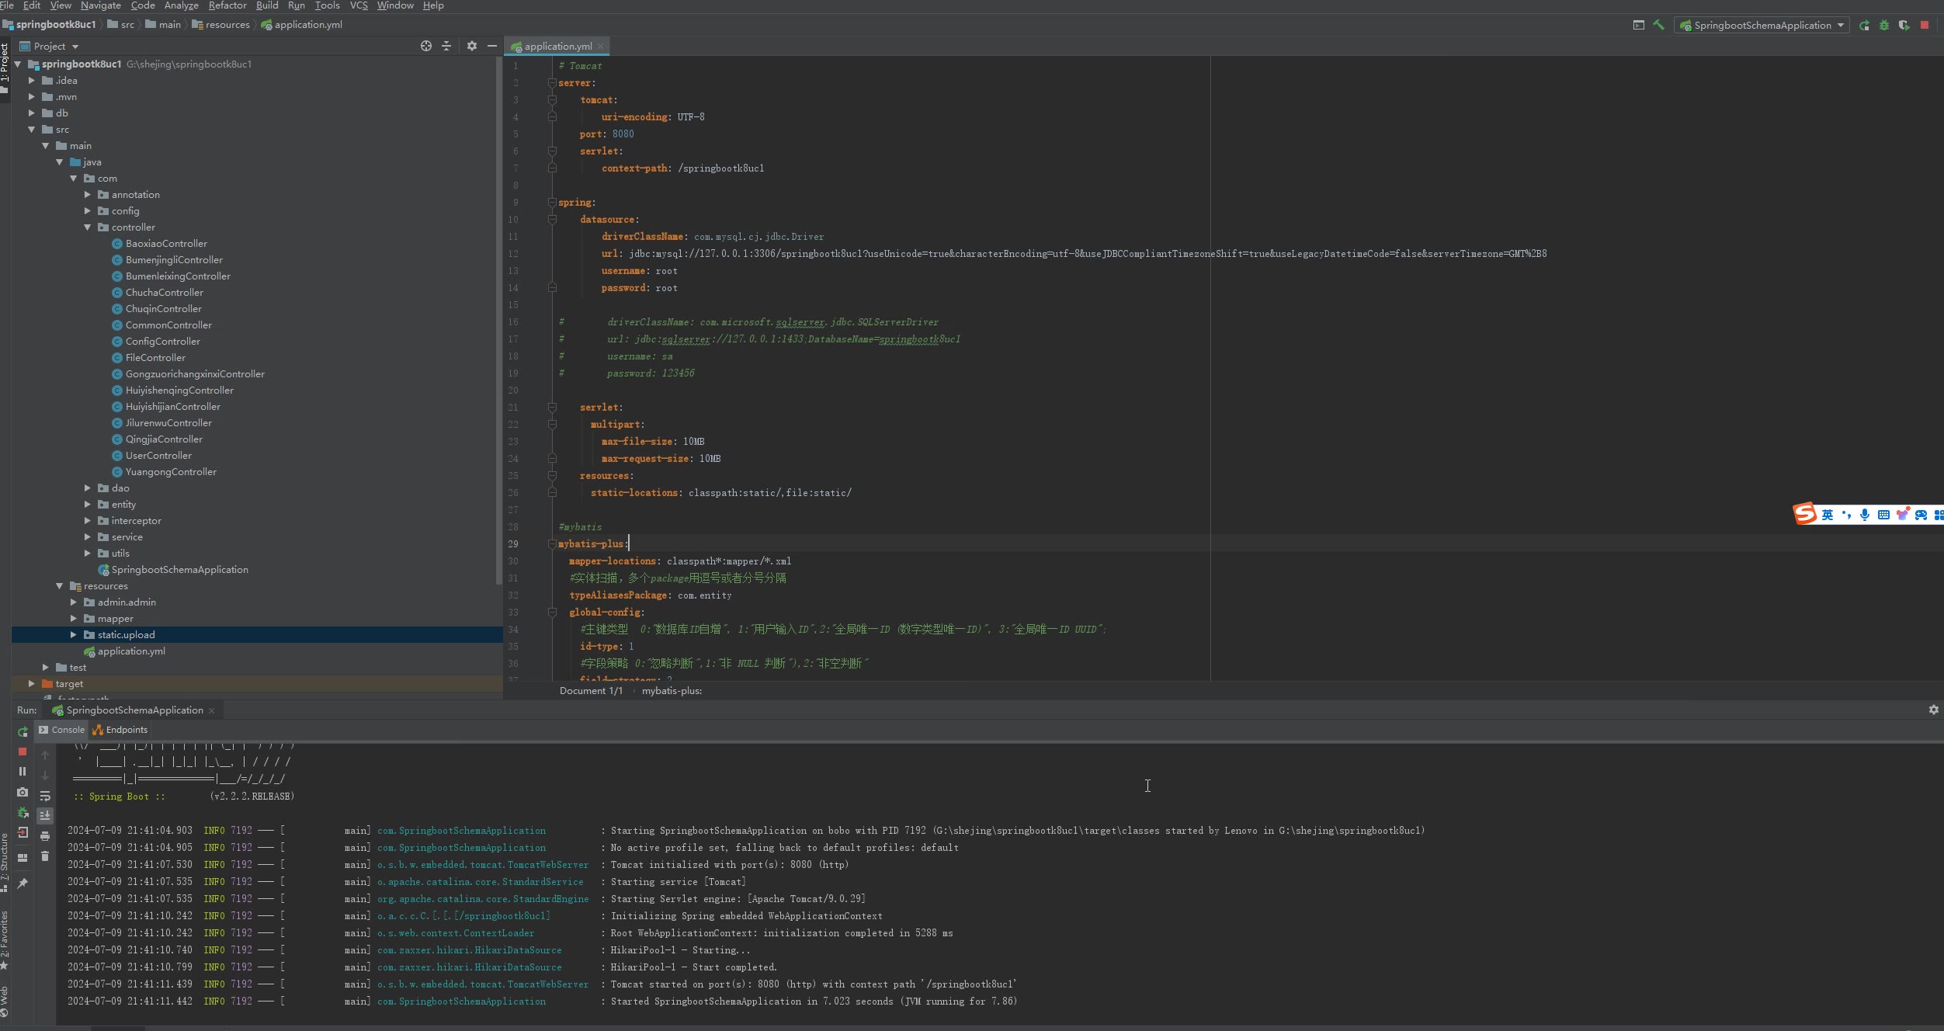This screenshot has width=1944, height=1031.
Task: Toggle Soft-Wrap in the console
Action: [x=45, y=796]
